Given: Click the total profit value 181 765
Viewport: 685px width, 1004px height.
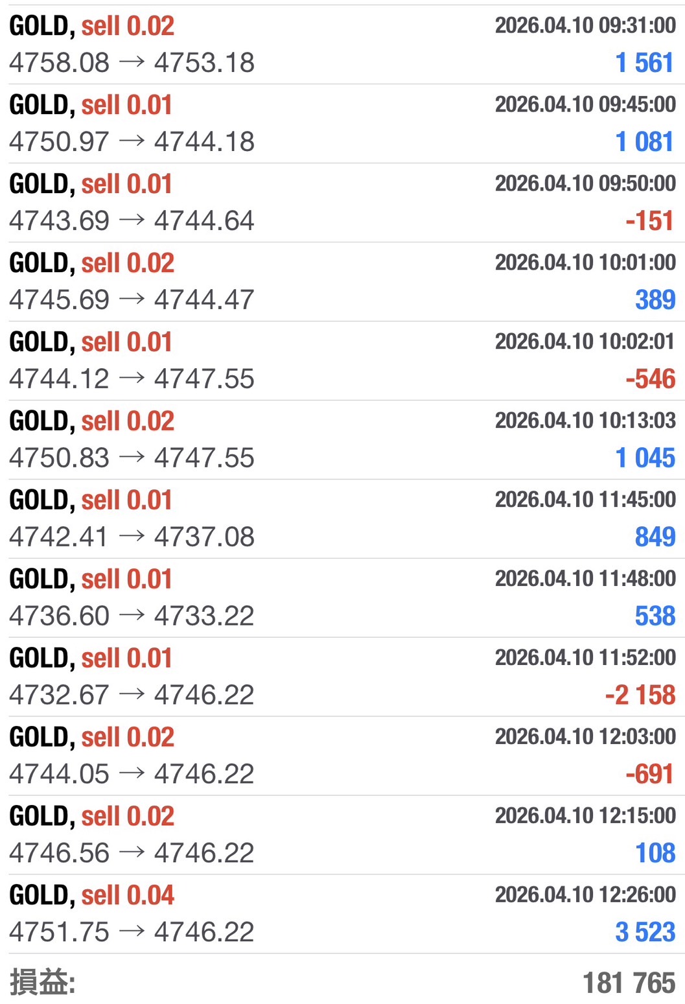Looking at the screenshot, I should tap(629, 983).
